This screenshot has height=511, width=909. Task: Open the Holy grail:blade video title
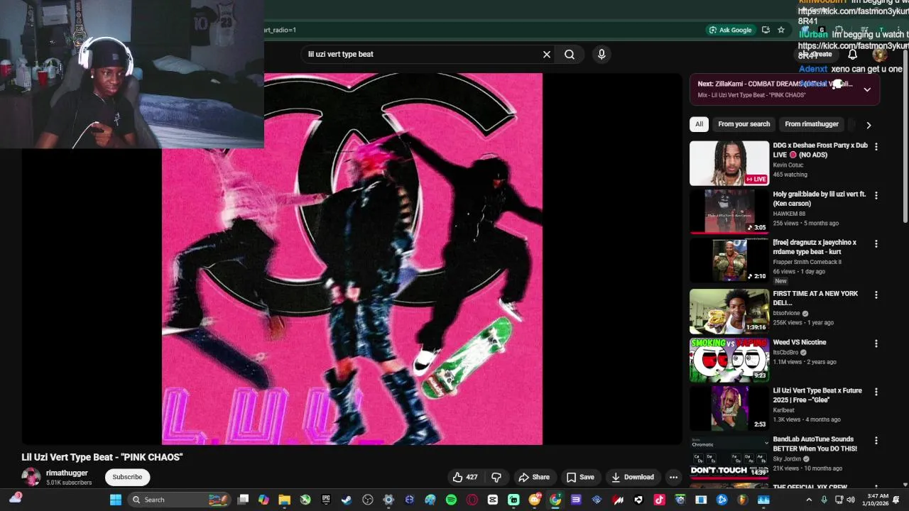click(x=820, y=199)
